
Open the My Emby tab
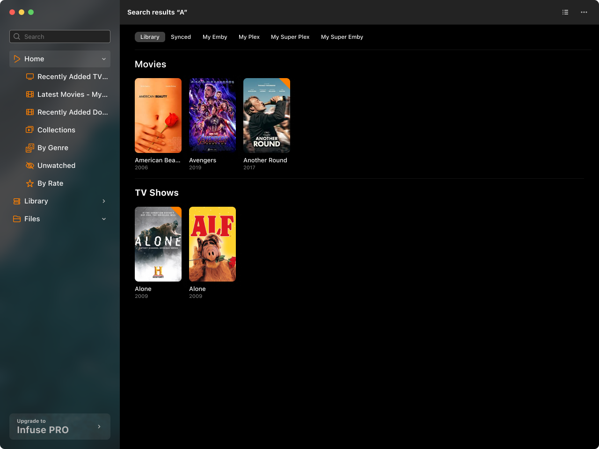(215, 37)
